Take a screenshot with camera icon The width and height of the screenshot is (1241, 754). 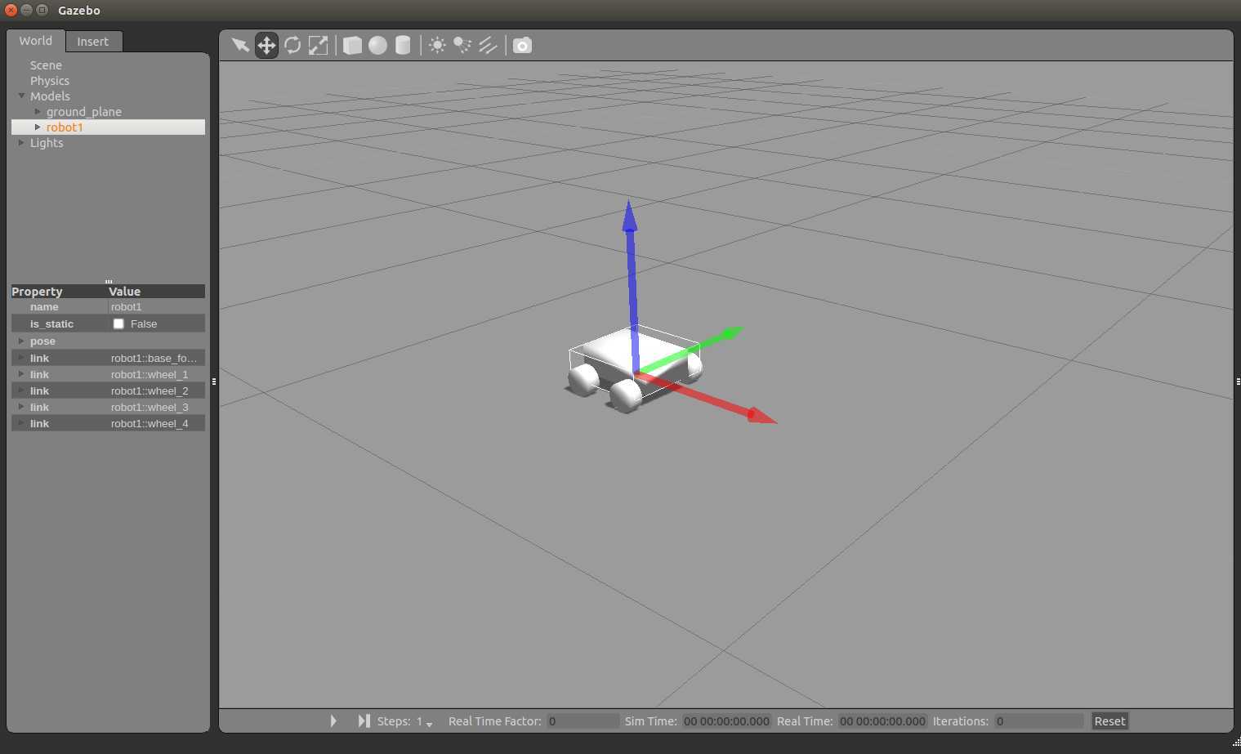tap(522, 45)
